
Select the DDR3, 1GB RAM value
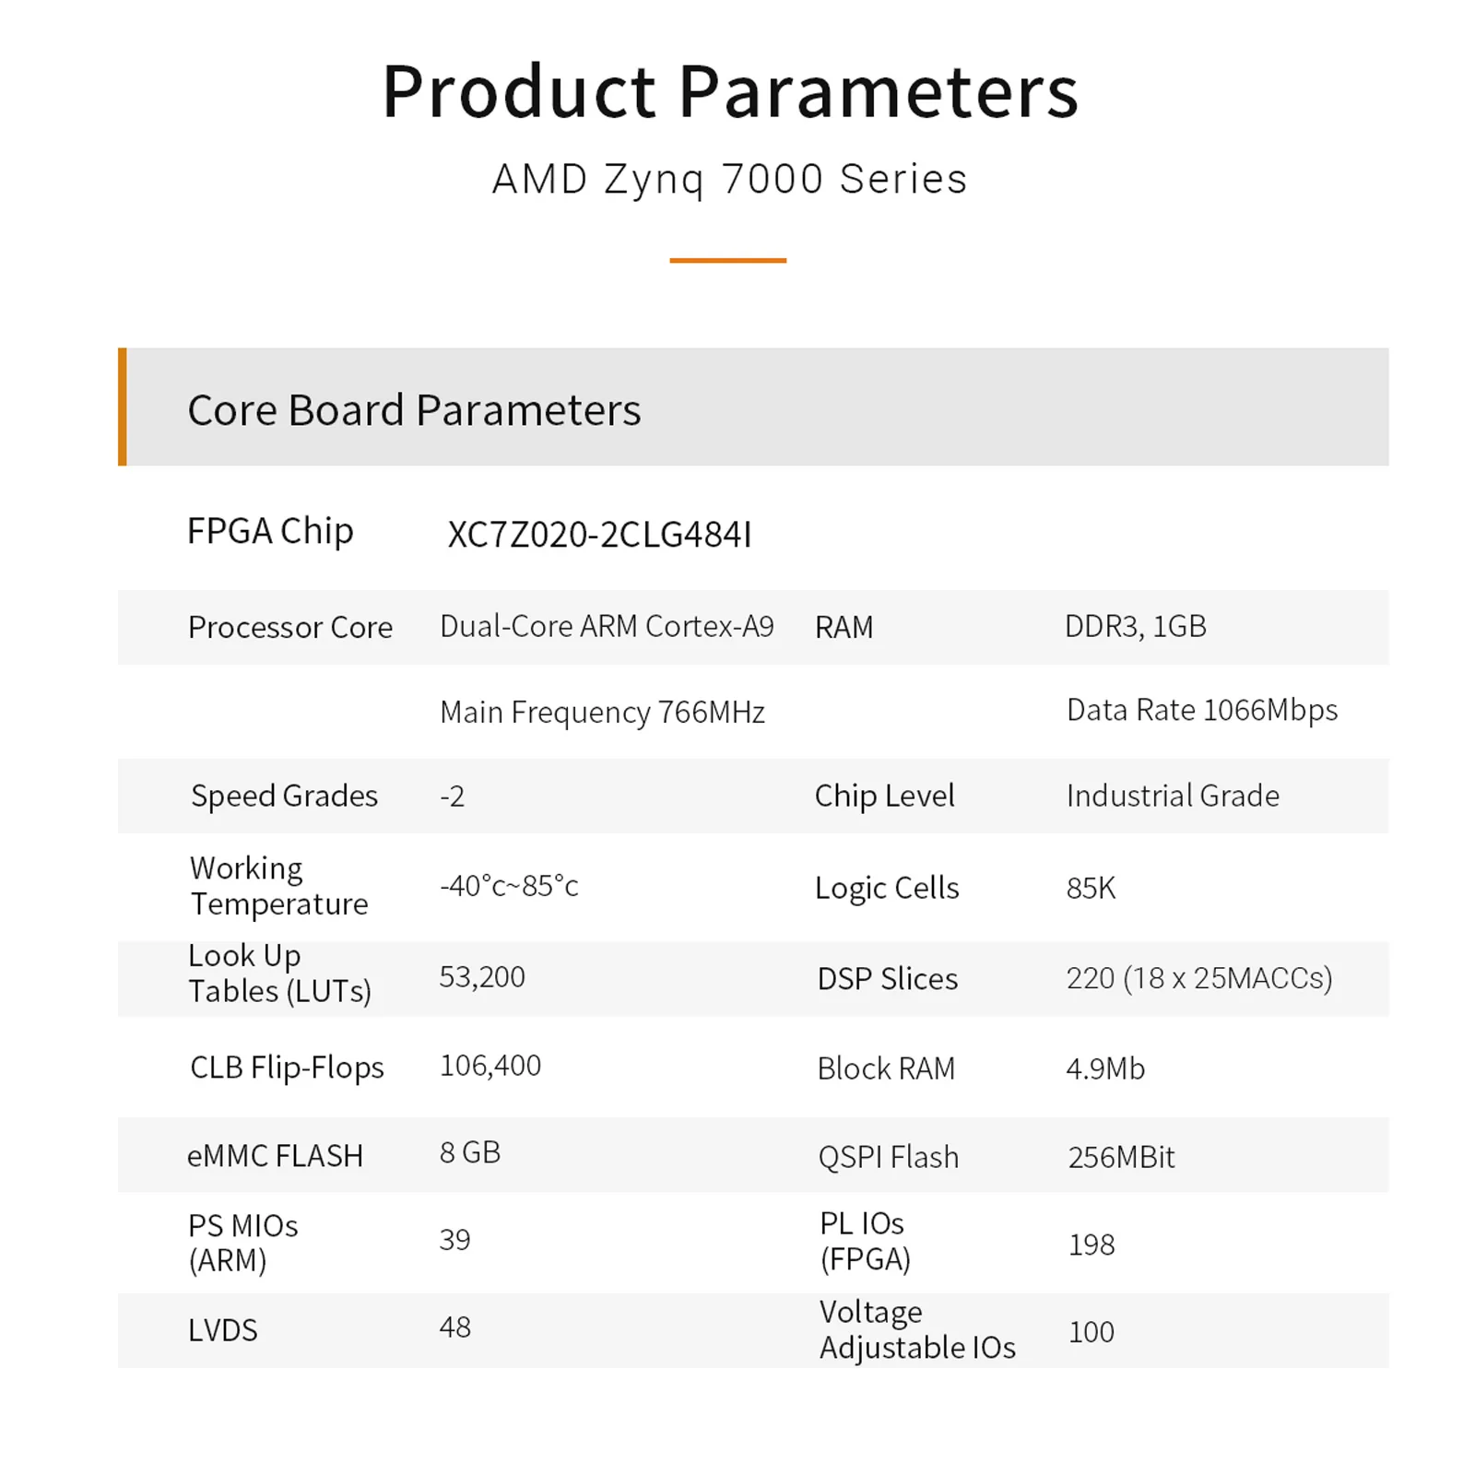pos(1135,627)
